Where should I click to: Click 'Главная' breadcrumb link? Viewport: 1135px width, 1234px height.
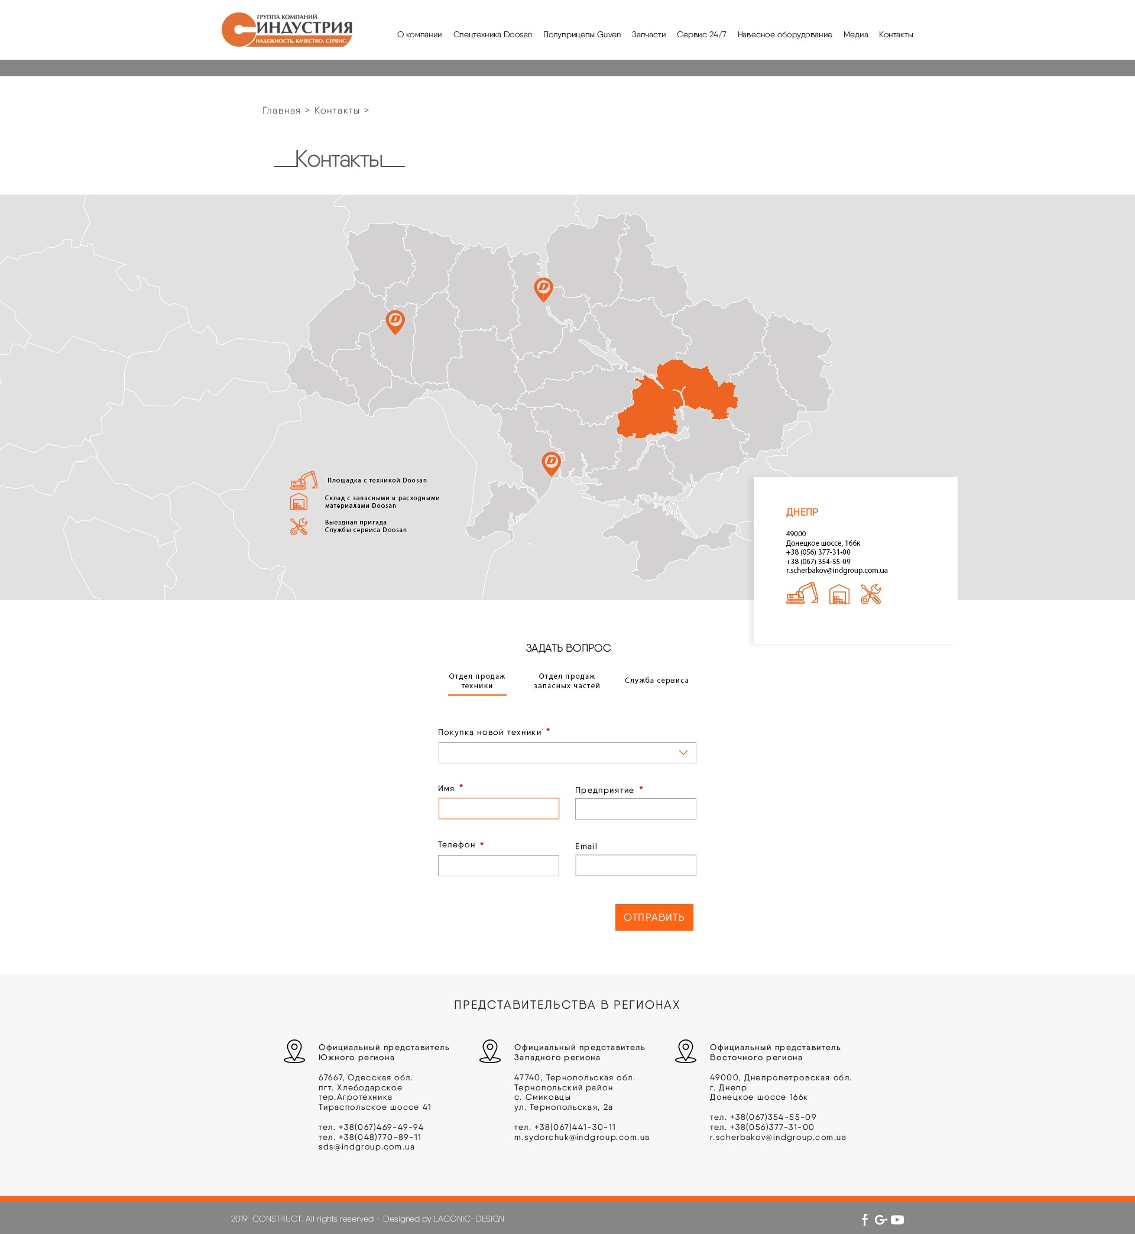click(281, 111)
